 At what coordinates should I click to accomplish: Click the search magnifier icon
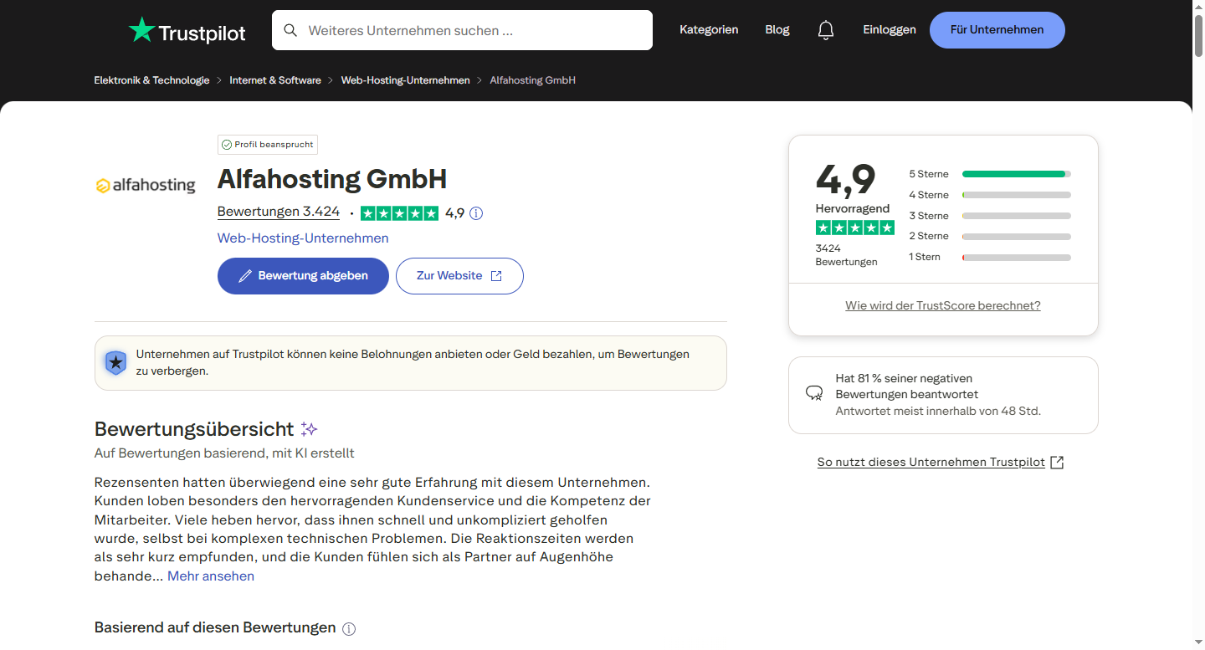[x=290, y=29]
